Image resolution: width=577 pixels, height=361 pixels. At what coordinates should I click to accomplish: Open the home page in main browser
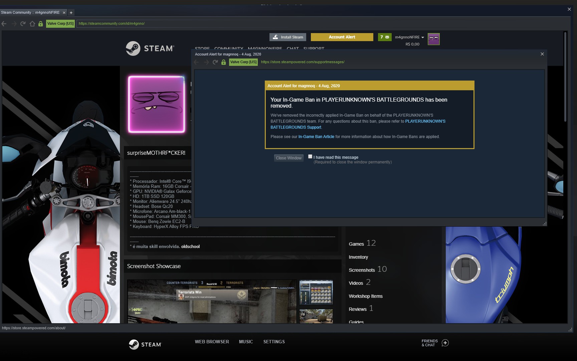point(32,24)
